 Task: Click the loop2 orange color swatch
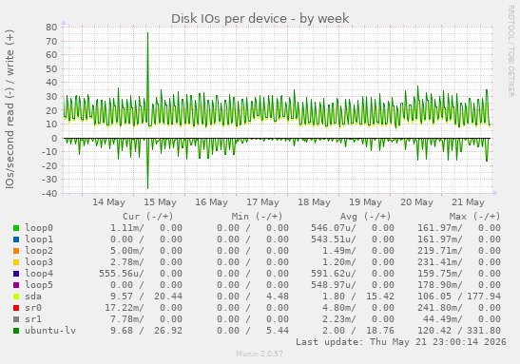pos(16,251)
